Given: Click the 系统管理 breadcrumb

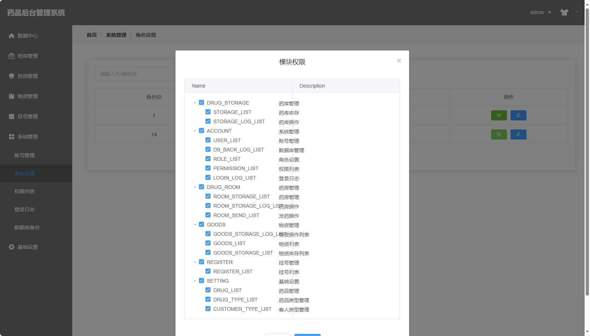Looking at the screenshot, I should [116, 35].
